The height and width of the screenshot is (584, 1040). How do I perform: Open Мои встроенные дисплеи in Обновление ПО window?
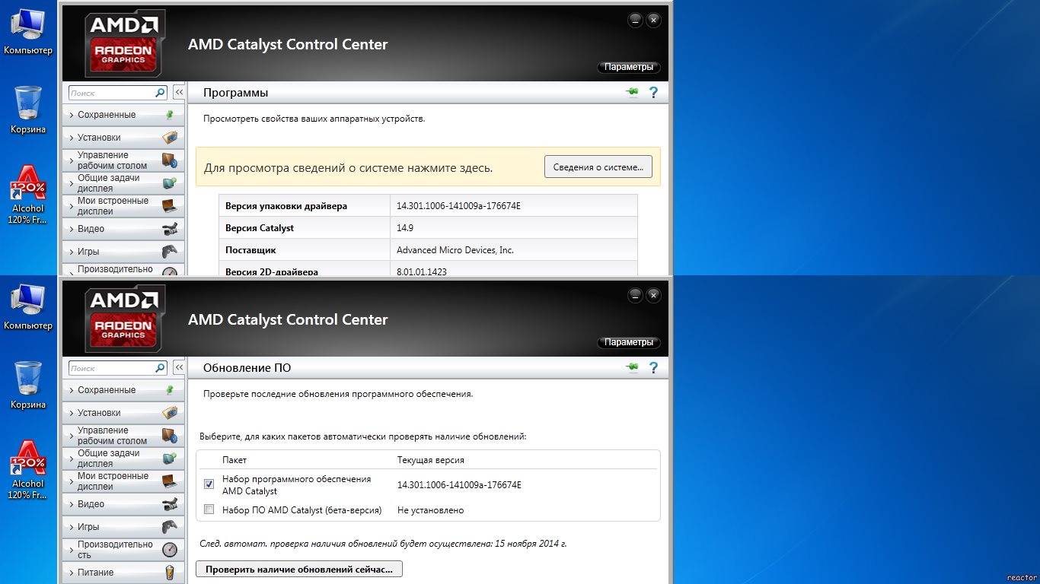pos(123,481)
